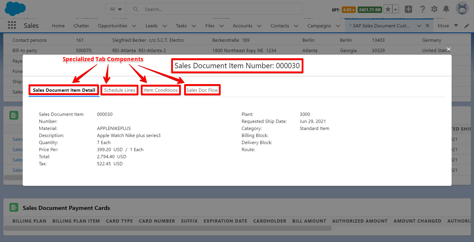Click the EXPIRATION DATE column header
Image resolution: width=474 pixels, height=242 pixels.
coord(225,221)
